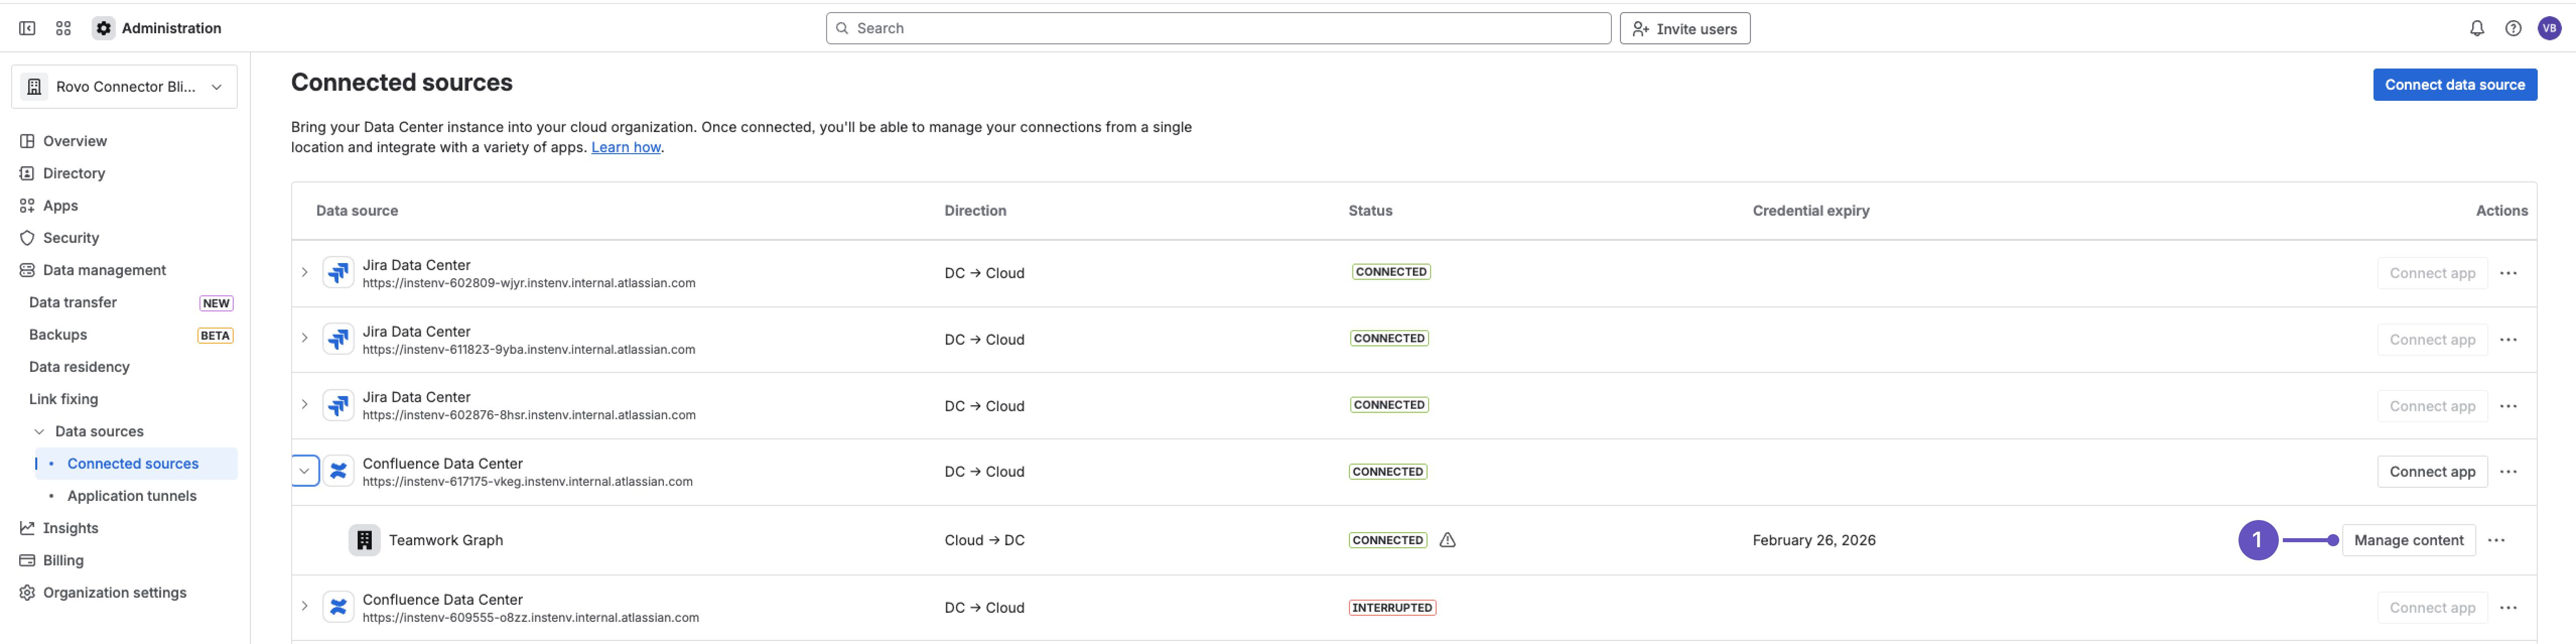Screen dimensions: 2576x644
Task: Click the help question mark icon
Action: click(x=2513, y=28)
